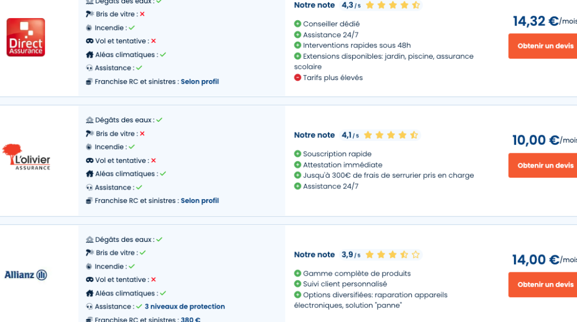Click Allianz '380 €' franchise link
The image size is (577, 322).
pos(190,320)
